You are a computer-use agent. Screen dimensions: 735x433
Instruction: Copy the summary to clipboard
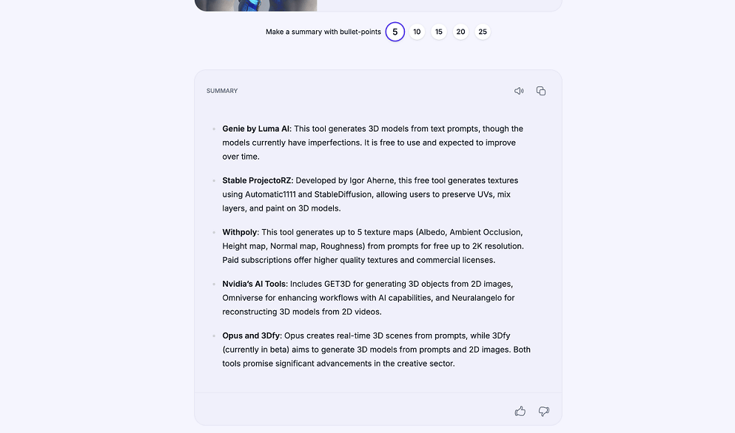(x=541, y=91)
